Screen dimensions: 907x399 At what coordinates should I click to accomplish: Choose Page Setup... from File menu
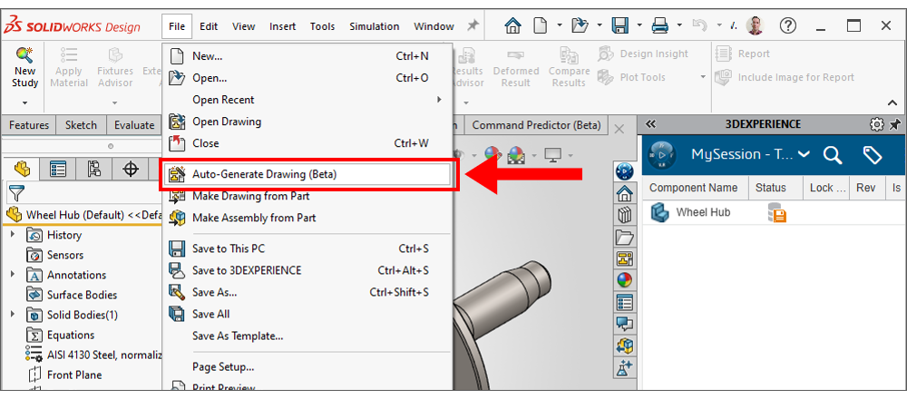tap(306, 366)
